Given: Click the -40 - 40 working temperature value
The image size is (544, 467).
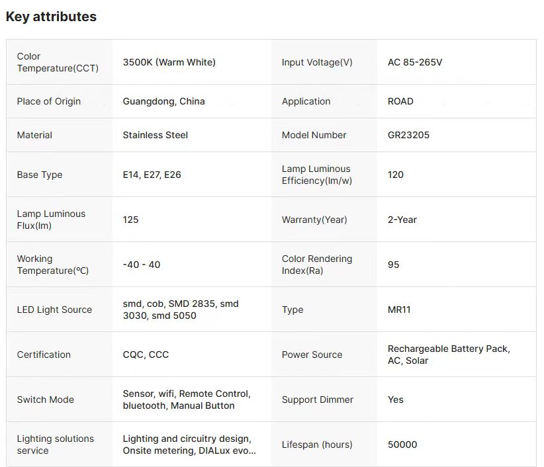Looking at the screenshot, I should coord(141,265).
